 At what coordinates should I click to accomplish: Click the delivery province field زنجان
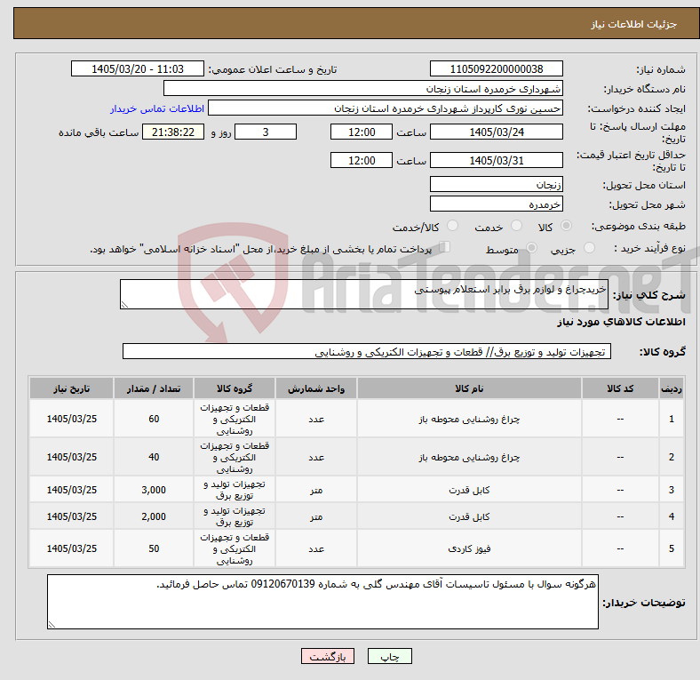point(496,184)
